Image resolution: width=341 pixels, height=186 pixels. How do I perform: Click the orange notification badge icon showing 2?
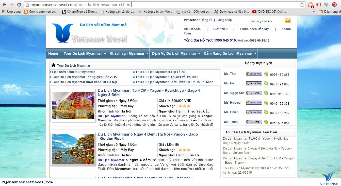click(x=310, y=4)
